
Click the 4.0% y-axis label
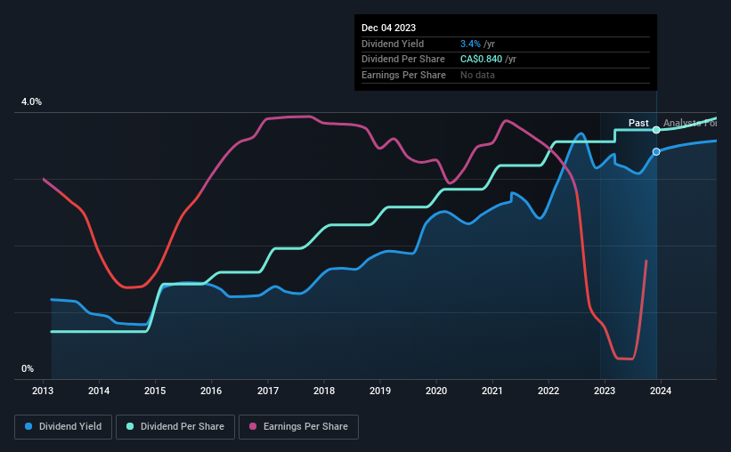click(x=31, y=102)
